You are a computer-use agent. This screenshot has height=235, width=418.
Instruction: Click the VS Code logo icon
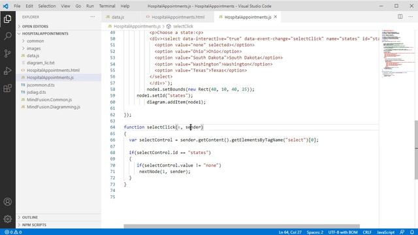click(6, 6)
